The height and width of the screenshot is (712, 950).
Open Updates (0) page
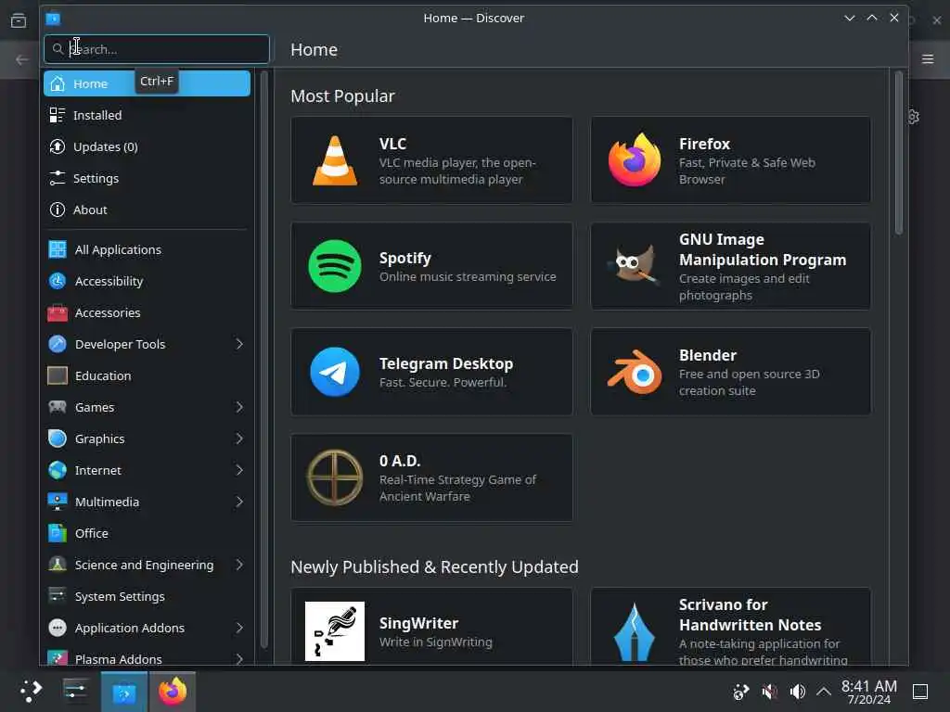coord(147,146)
